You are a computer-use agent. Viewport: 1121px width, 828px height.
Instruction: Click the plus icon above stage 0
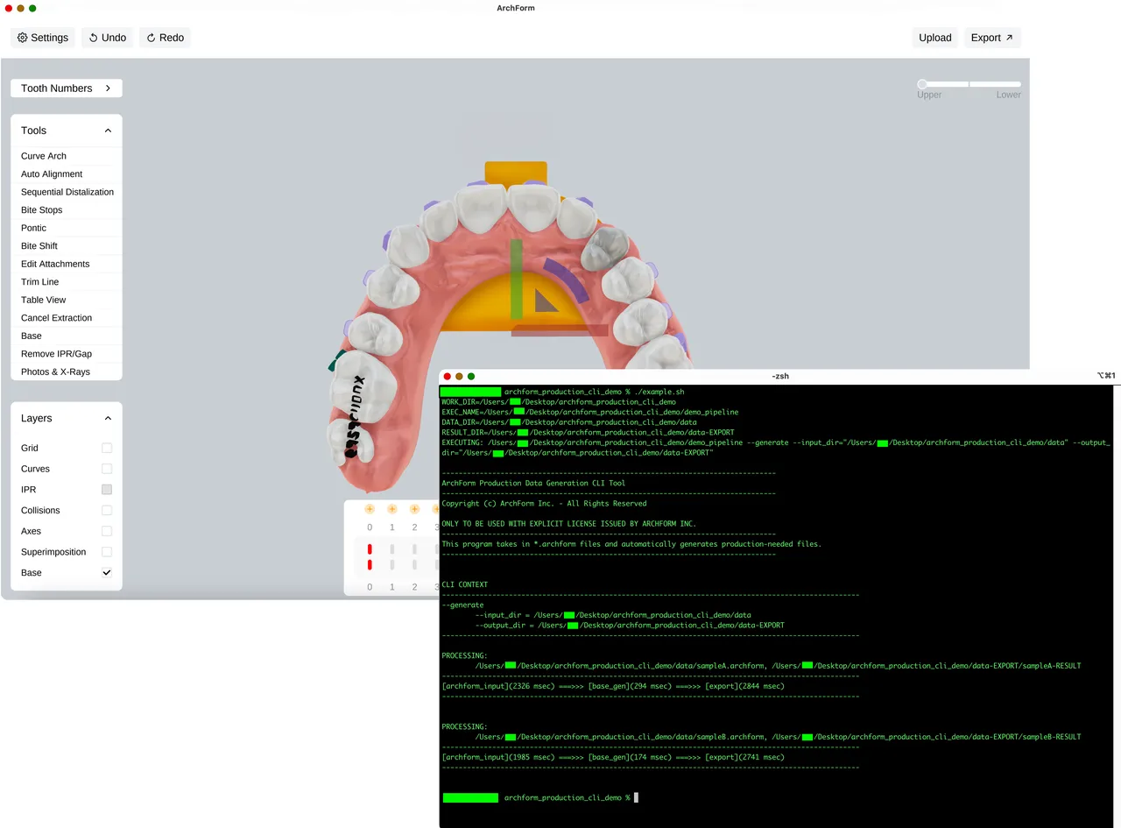pyautogui.click(x=370, y=509)
